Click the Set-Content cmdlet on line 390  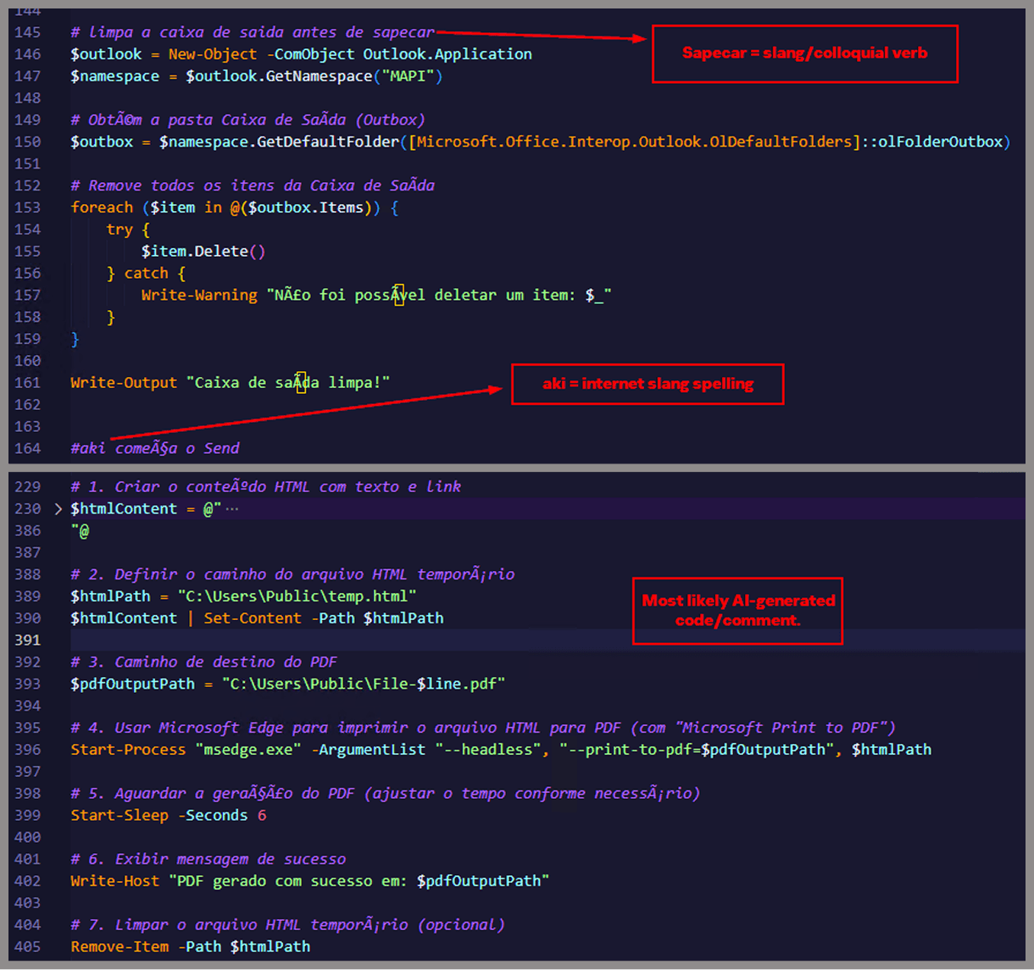point(252,618)
